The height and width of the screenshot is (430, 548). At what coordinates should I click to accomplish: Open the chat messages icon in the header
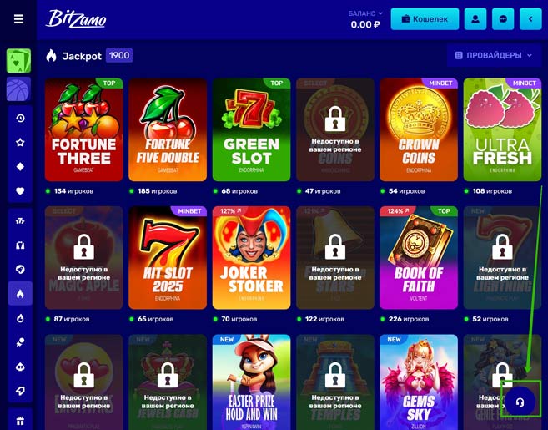point(503,19)
